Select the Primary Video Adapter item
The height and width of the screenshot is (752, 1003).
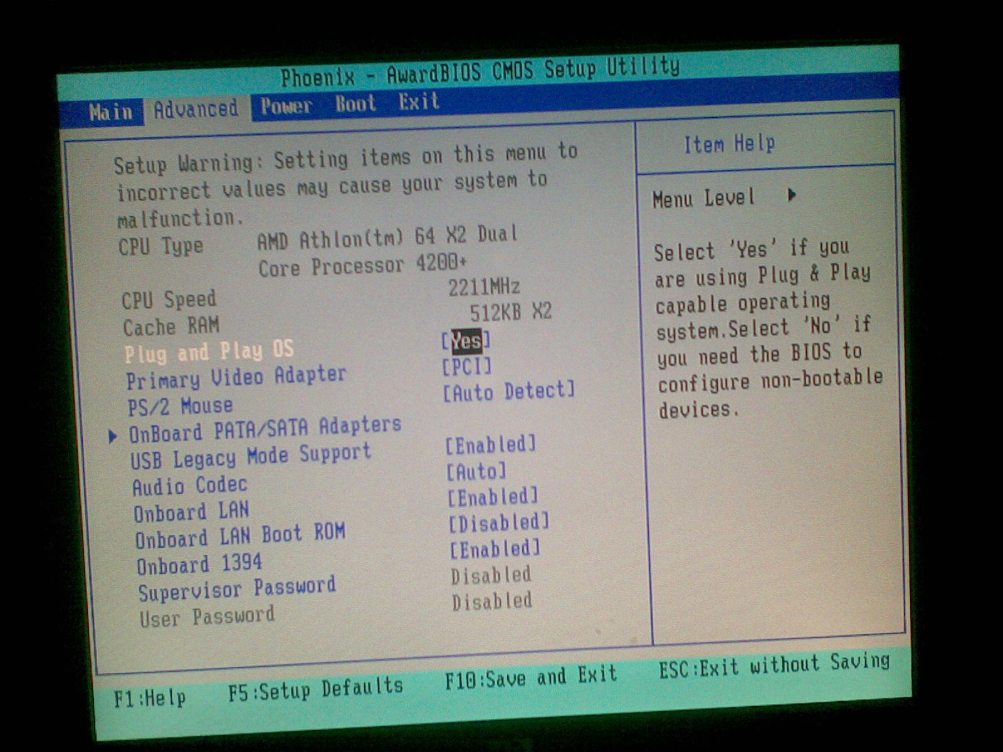(x=236, y=377)
